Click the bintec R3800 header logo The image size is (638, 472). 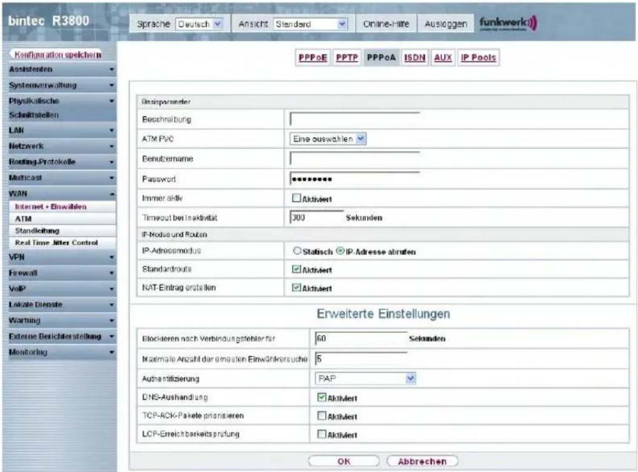tap(48, 21)
